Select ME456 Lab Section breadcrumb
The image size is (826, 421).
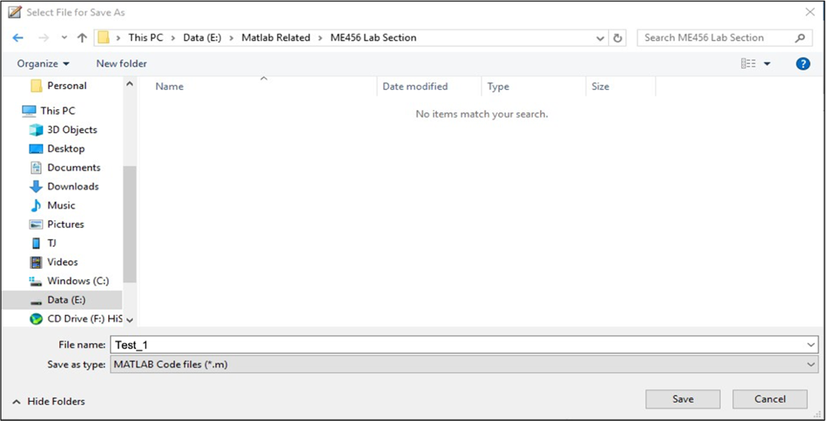(373, 38)
